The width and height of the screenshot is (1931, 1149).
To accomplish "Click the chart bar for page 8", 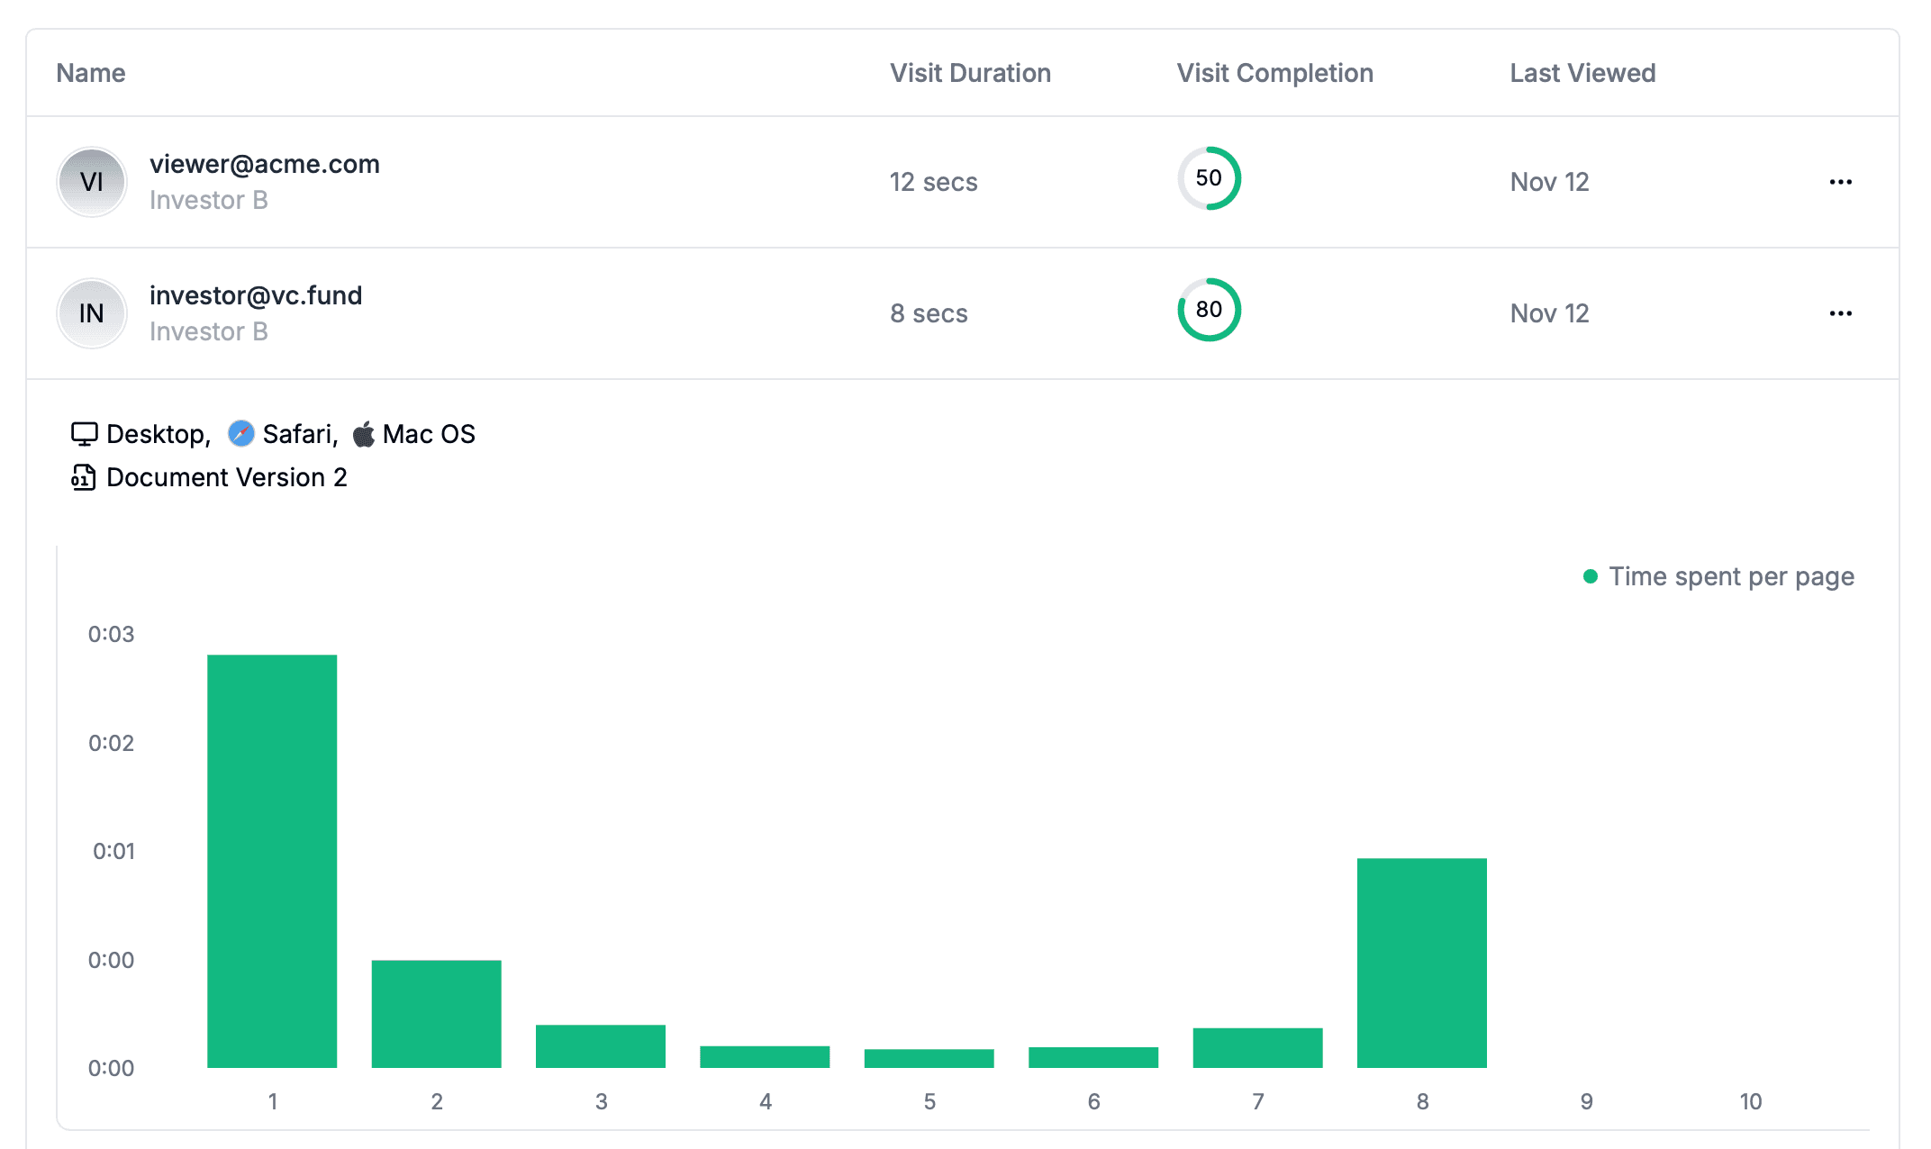I will click(1421, 962).
